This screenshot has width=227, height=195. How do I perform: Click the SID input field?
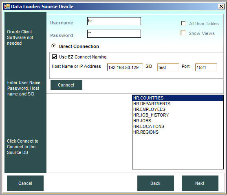(168, 67)
